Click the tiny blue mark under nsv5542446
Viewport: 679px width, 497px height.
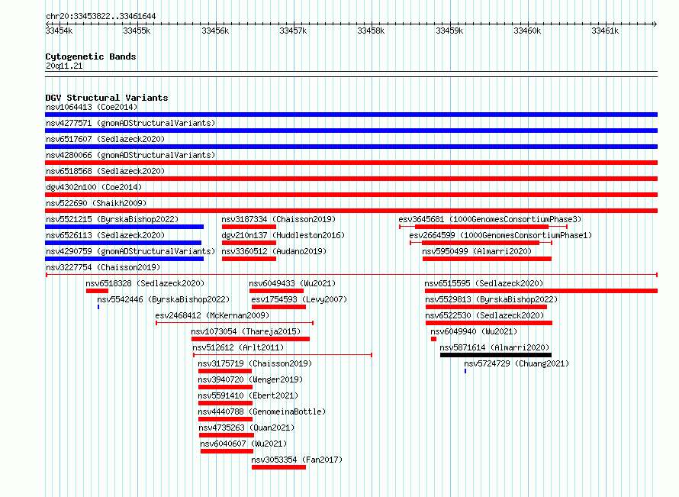pos(98,307)
